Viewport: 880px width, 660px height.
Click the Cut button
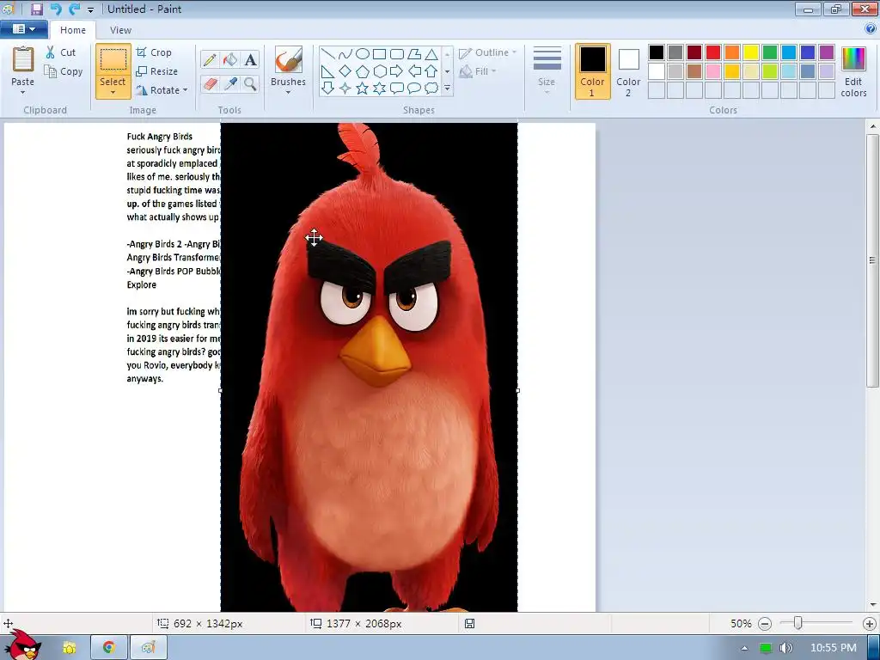pyautogui.click(x=61, y=52)
